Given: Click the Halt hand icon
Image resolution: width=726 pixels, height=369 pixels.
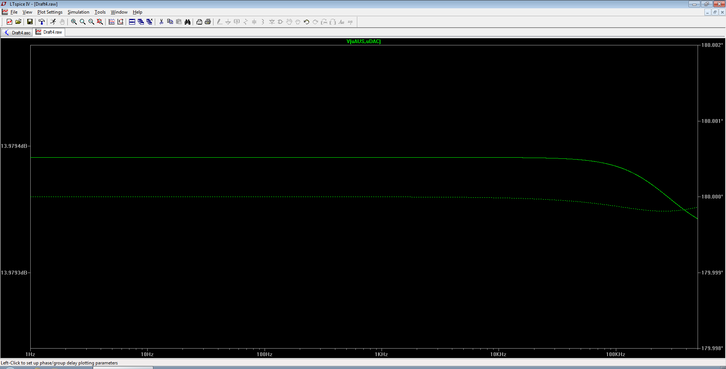Looking at the screenshot, I should pos(62,22).
